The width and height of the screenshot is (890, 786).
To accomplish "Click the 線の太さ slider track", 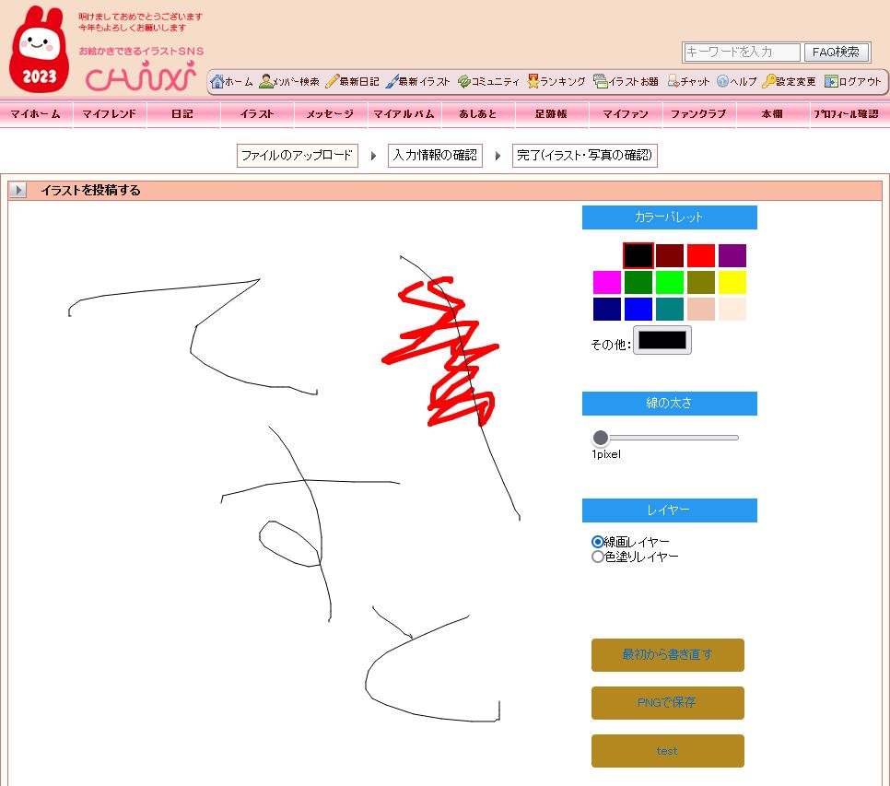I will 669,438.
